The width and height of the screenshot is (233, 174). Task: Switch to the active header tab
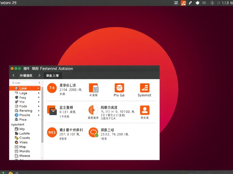pos(52,75)
